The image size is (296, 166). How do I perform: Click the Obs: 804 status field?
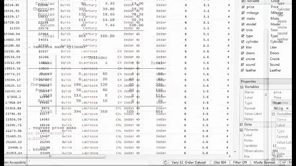pyautogui.click(x=220, y=162)
